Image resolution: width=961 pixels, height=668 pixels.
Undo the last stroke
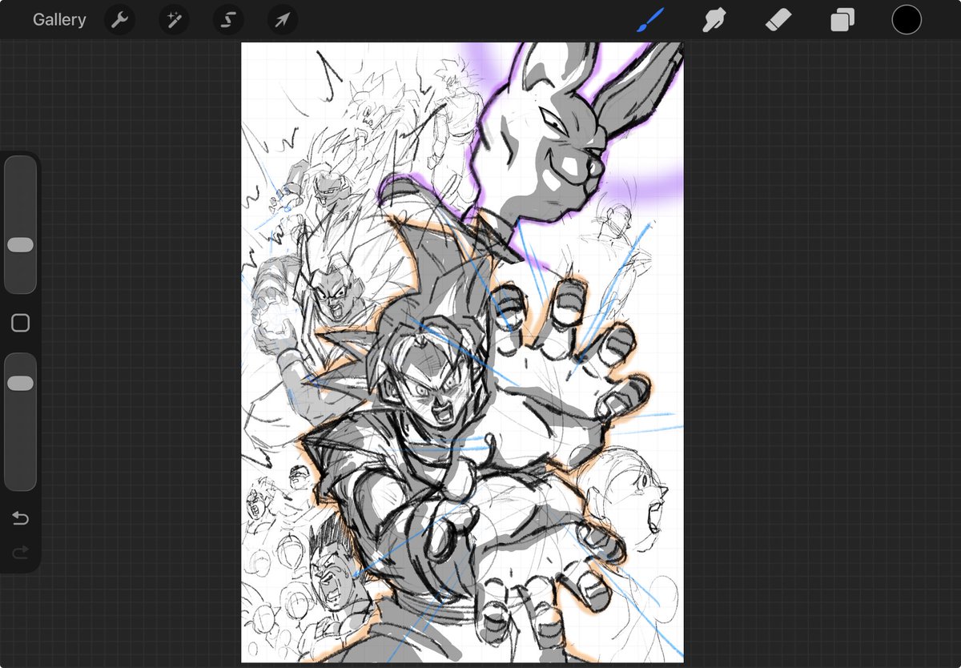(20, 519)
